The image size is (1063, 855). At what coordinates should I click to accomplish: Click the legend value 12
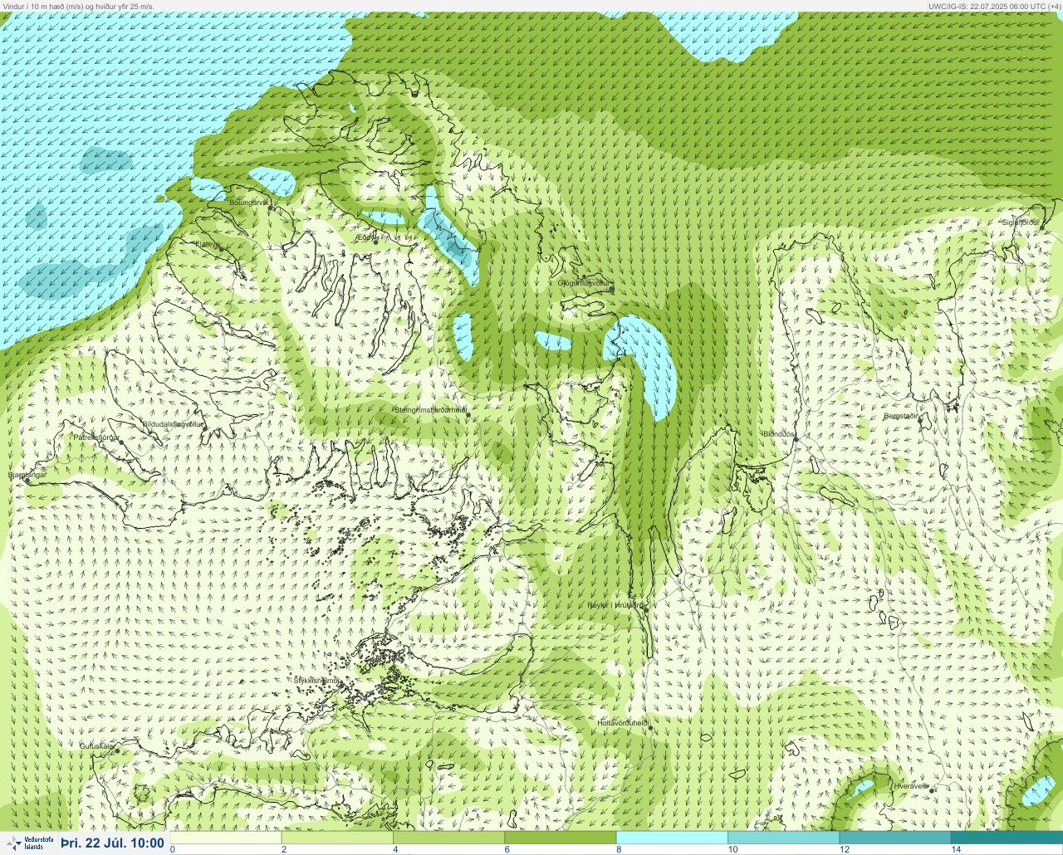point(844,849)
